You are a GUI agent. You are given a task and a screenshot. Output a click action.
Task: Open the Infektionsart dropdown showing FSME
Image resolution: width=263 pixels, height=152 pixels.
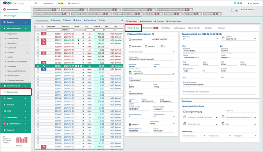pos(162,124)
